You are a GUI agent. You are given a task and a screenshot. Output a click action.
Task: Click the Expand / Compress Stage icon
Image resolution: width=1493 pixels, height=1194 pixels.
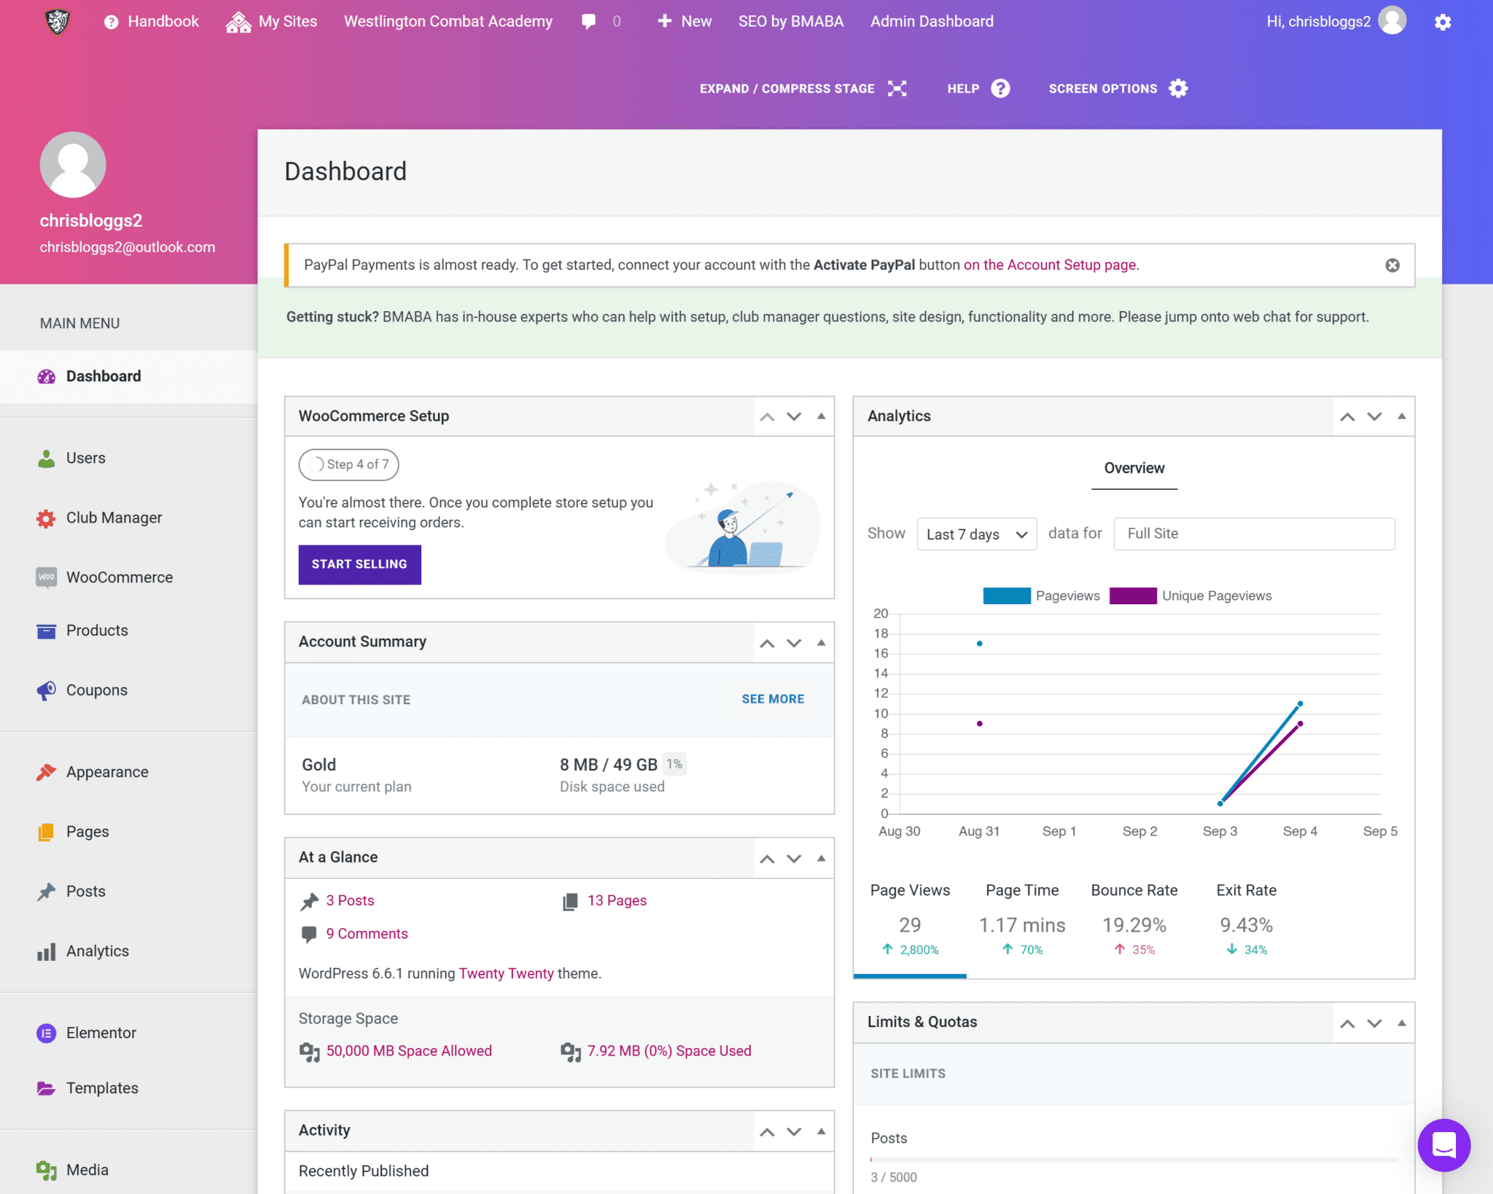(897, 88)
